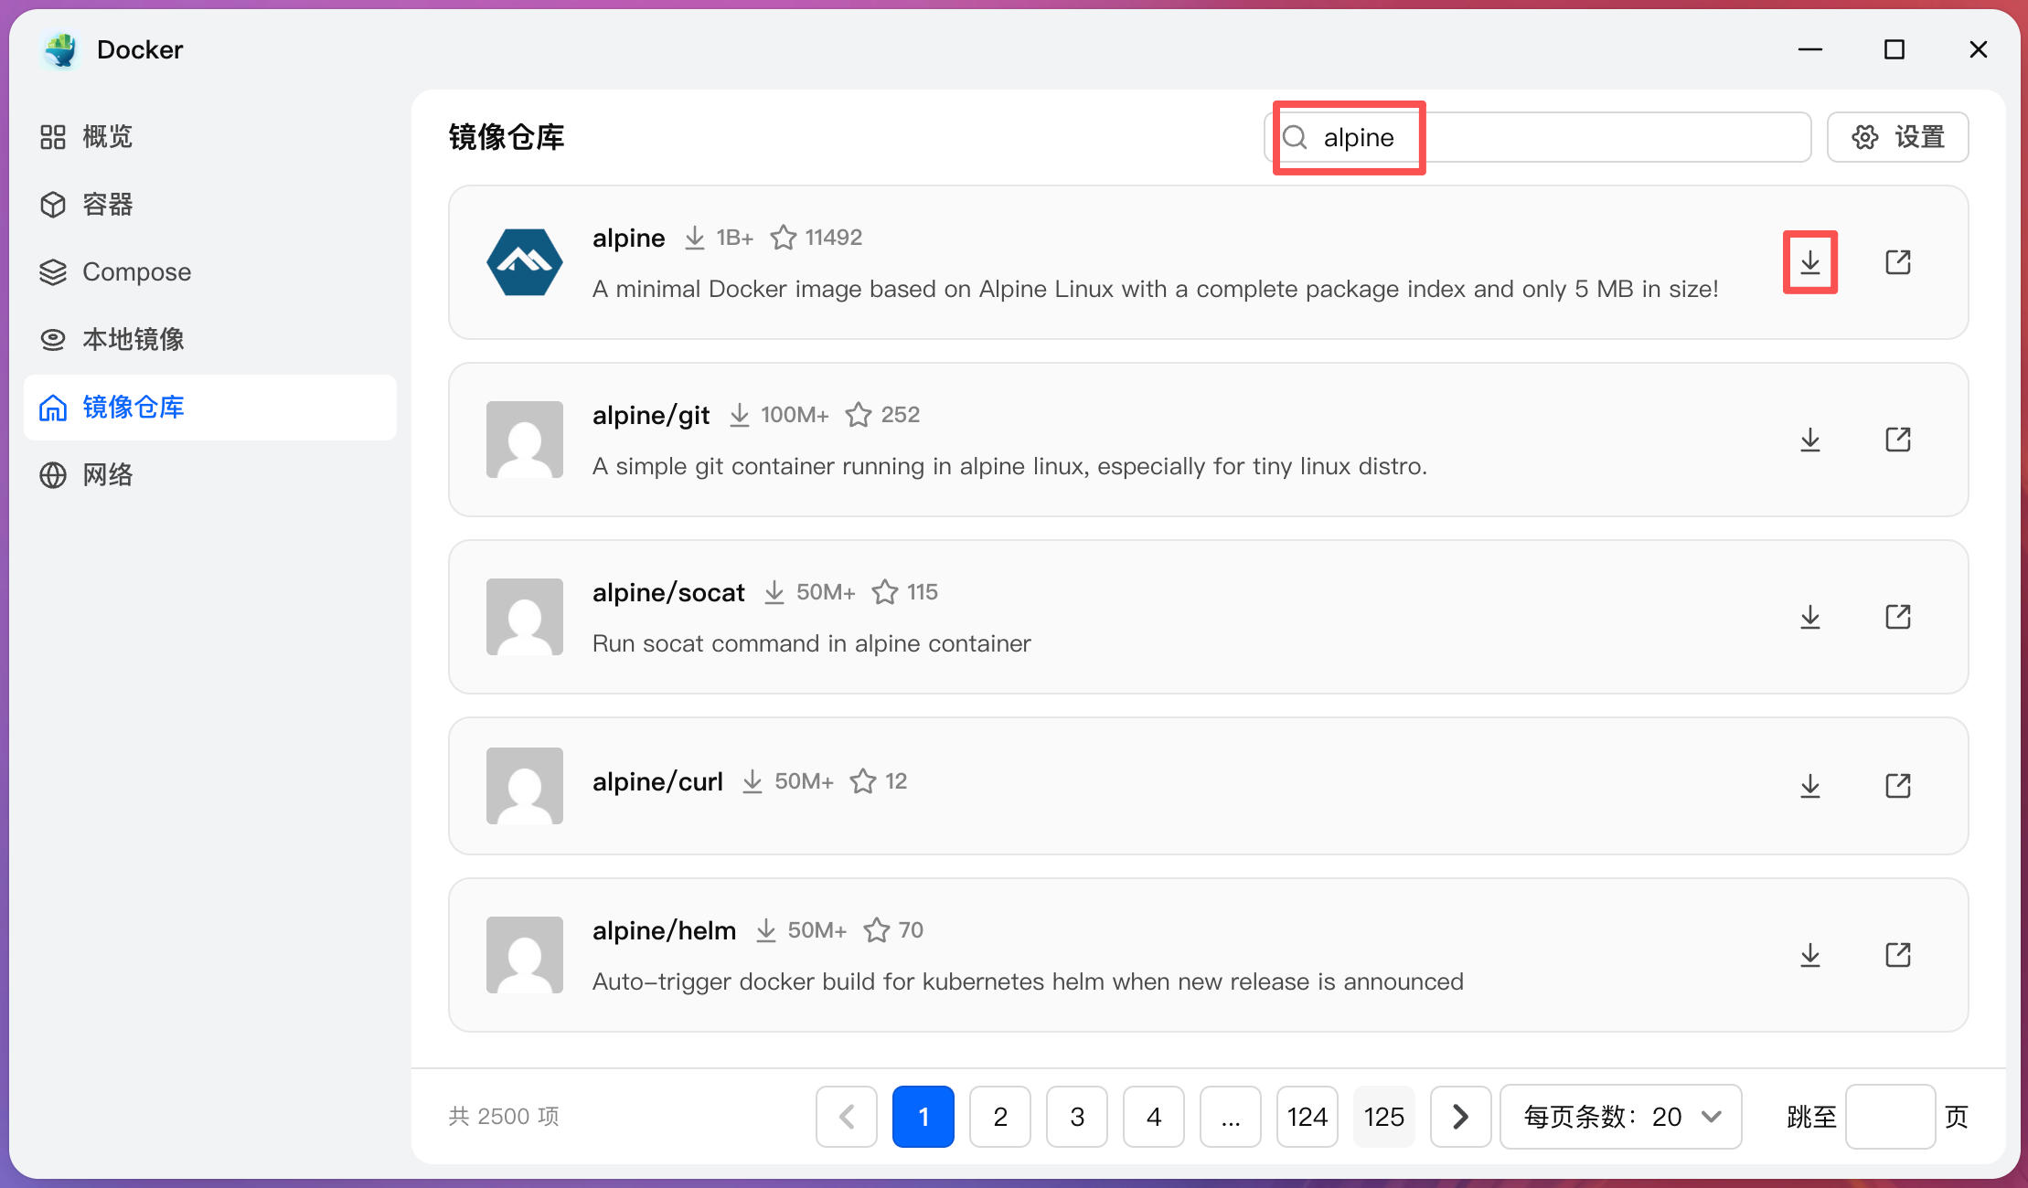This screenshot has height=1188, width=2028.
Task: Switch to the 镜像仓库 repository tab
Action: (x=133, y=408)
